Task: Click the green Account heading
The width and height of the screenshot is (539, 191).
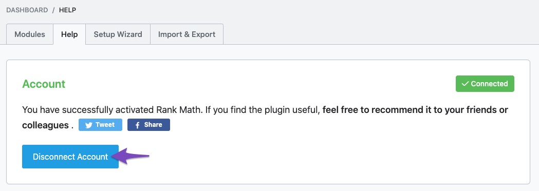Action: click(44, 84)
